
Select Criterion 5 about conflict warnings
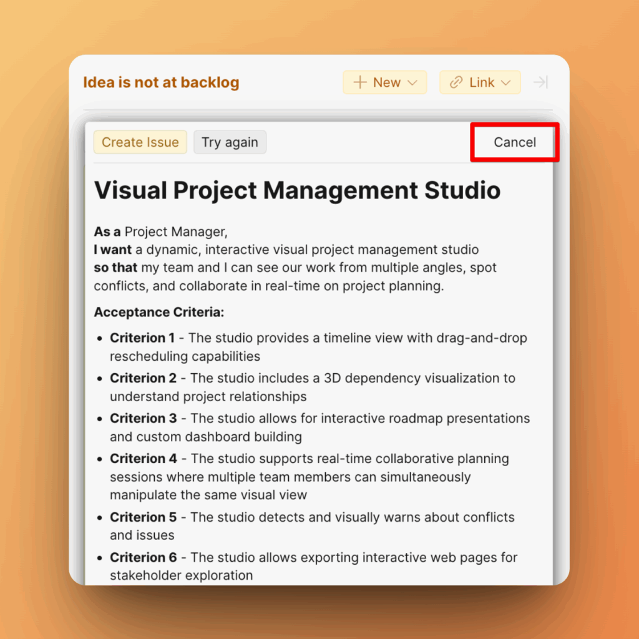point(312,526)
